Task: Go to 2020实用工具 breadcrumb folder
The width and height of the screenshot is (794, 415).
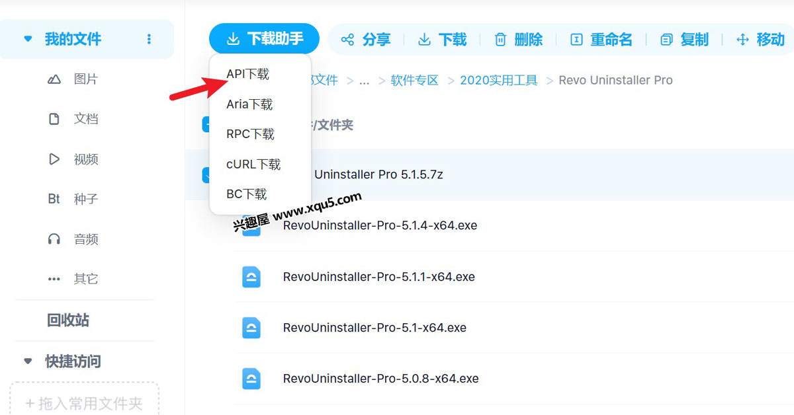Action: (x=499, y=81)
